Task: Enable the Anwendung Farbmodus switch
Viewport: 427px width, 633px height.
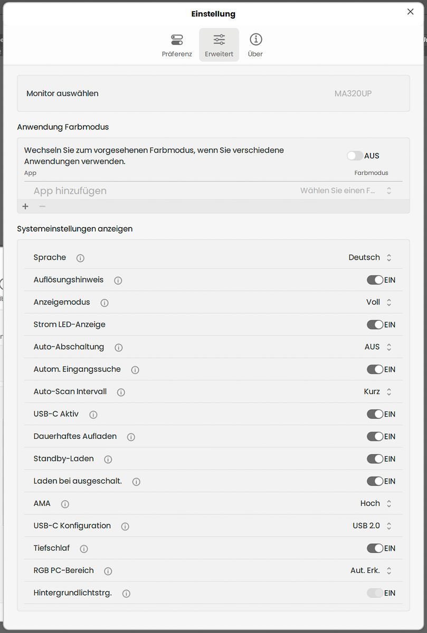Action: click(x=355, y=156)
